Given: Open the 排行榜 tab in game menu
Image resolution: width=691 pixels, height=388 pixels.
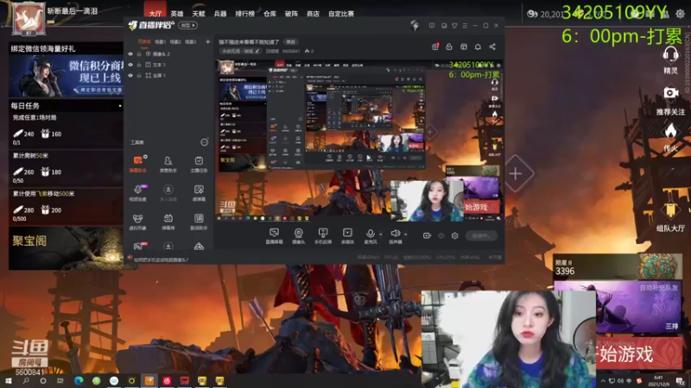Looking at the screenshot, I should point(245,14).
